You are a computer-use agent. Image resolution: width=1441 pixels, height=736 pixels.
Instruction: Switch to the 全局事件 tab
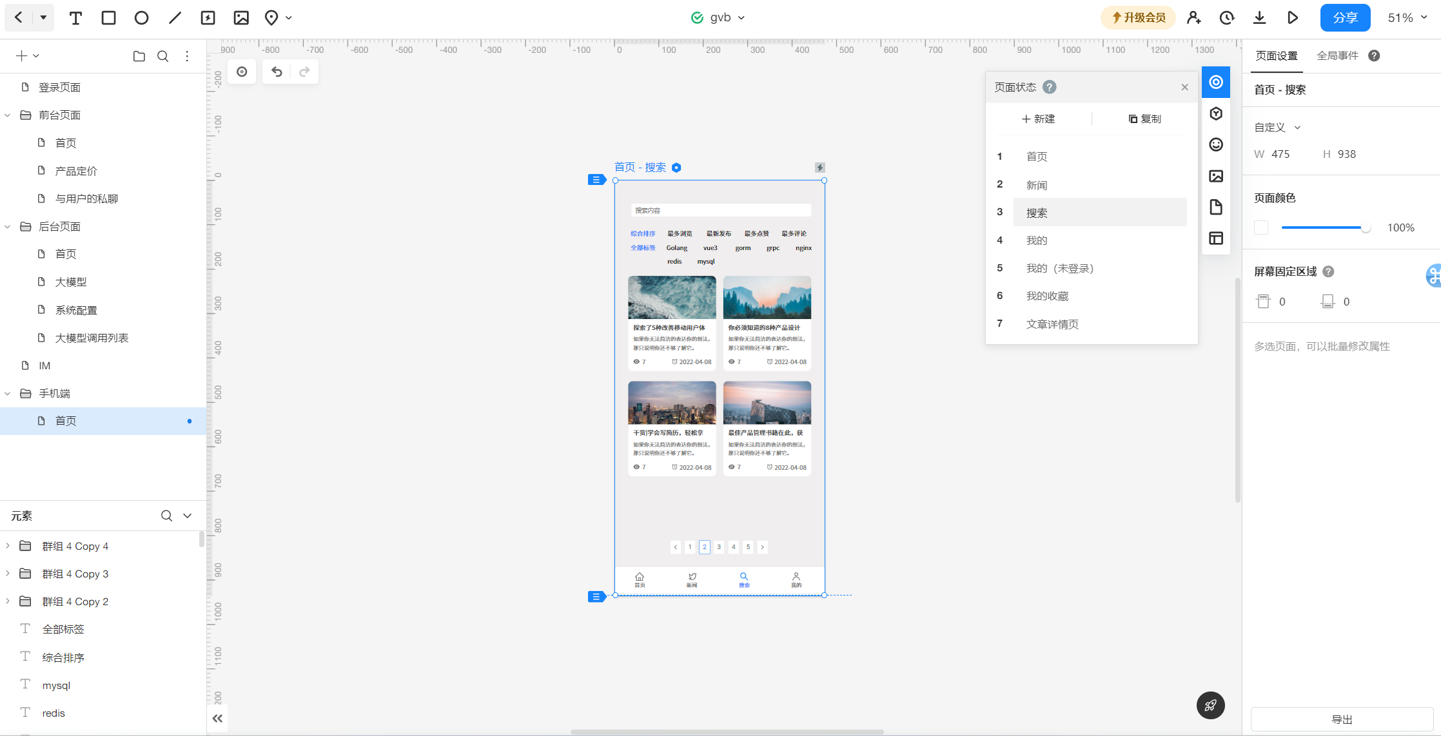(1337, 56)
